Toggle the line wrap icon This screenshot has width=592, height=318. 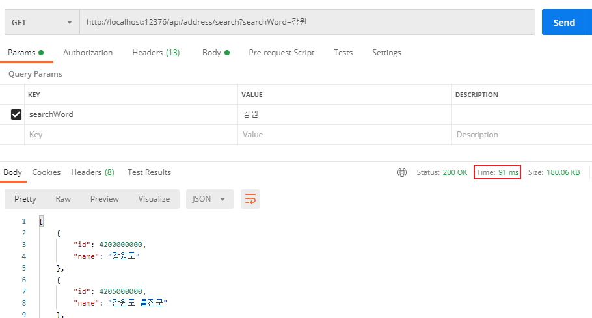pyautogui.click(x=250, y=199)
